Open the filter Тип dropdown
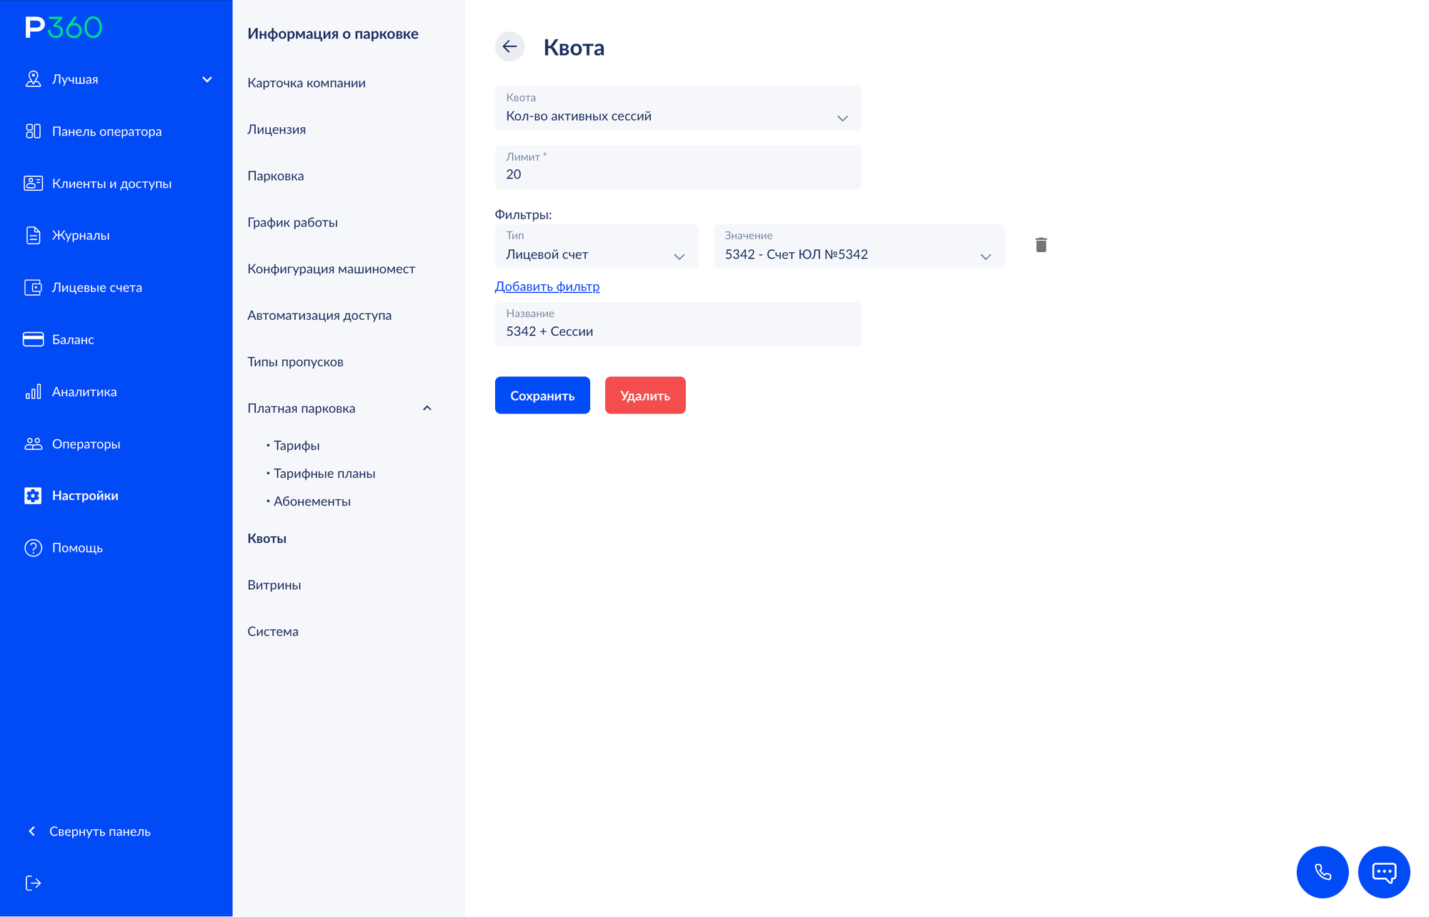This screenshot has width=1429, height=917. coord(597,246)
